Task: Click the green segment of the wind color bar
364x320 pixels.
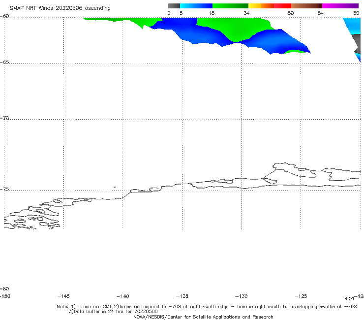Action: coord(230,6)
